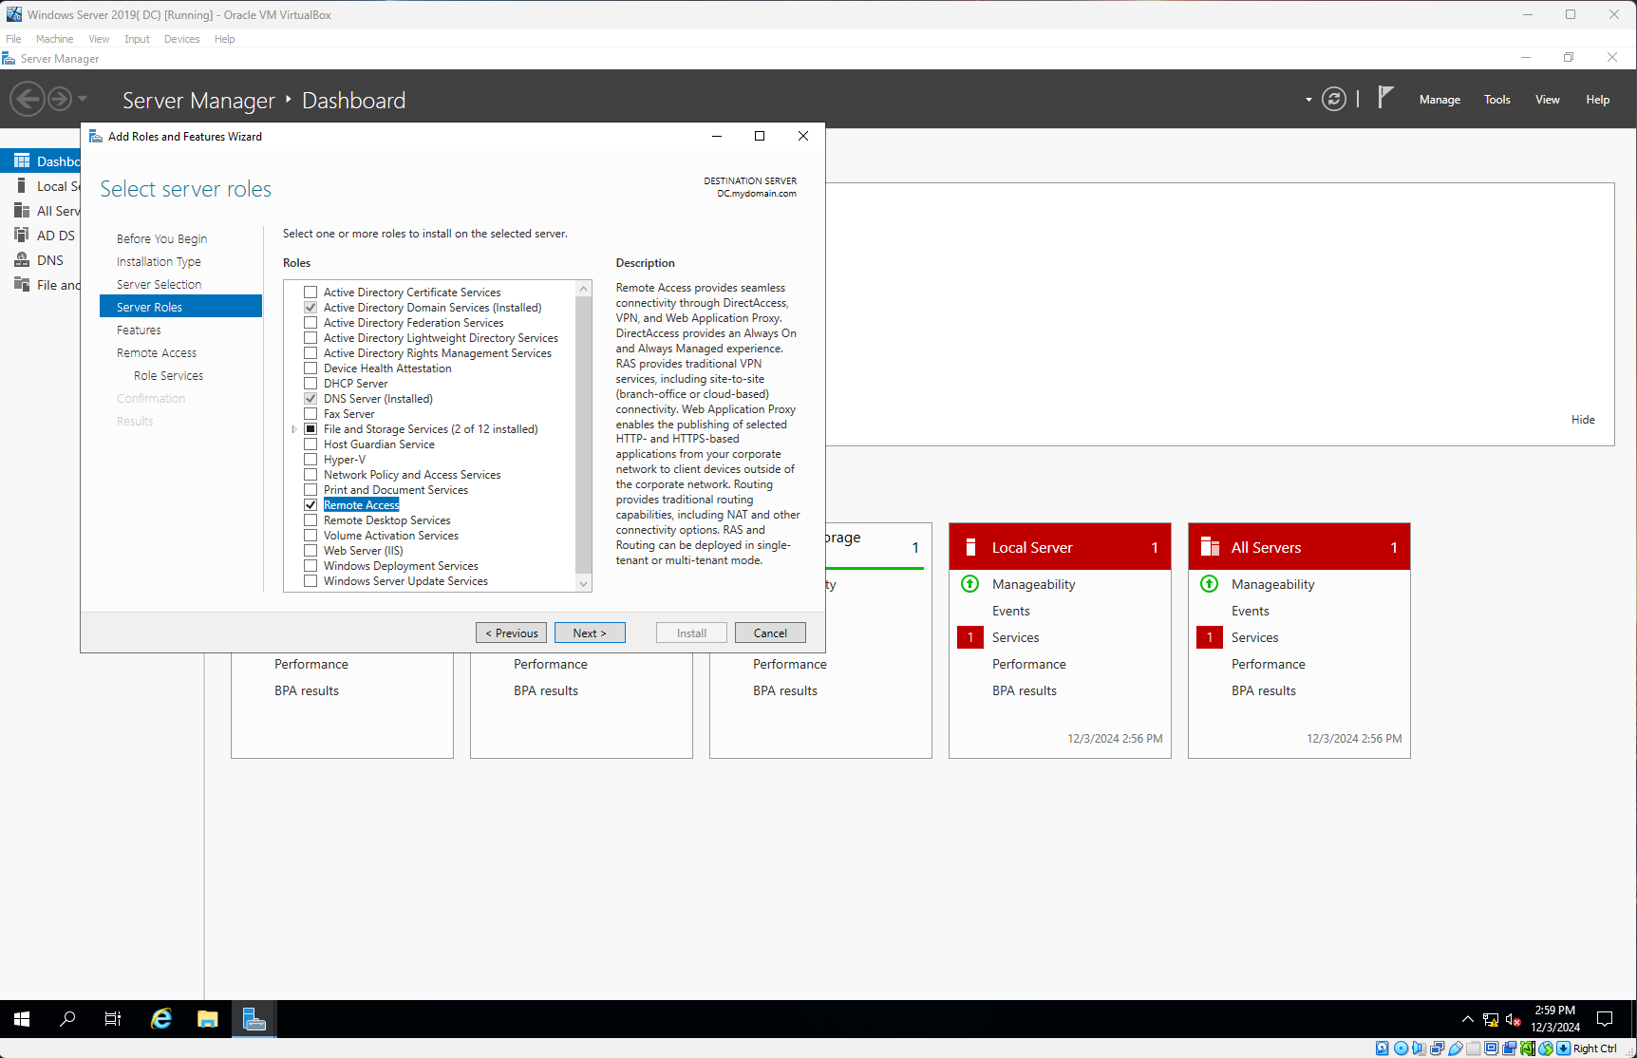Open the Windows Start menu
This screenshot has width=1637, height=1058.
tap(22, 1019)
